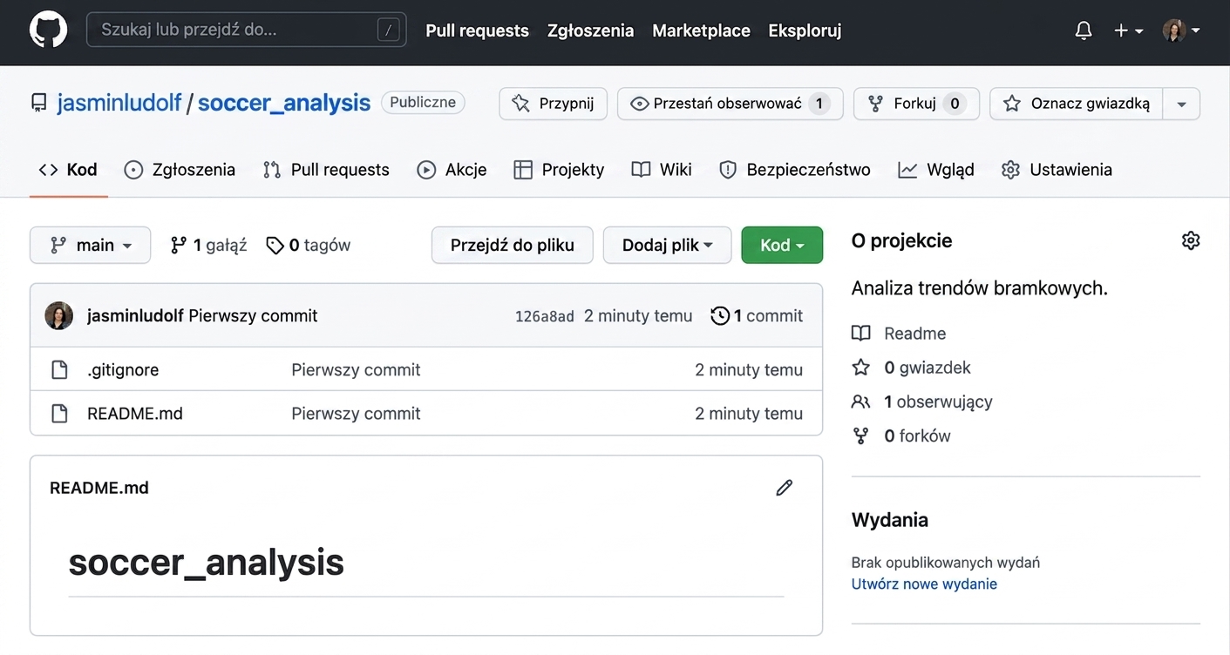Pin repository with Przypnij button
This screenshot has height=655, width=1230.
tap(553, 104)
